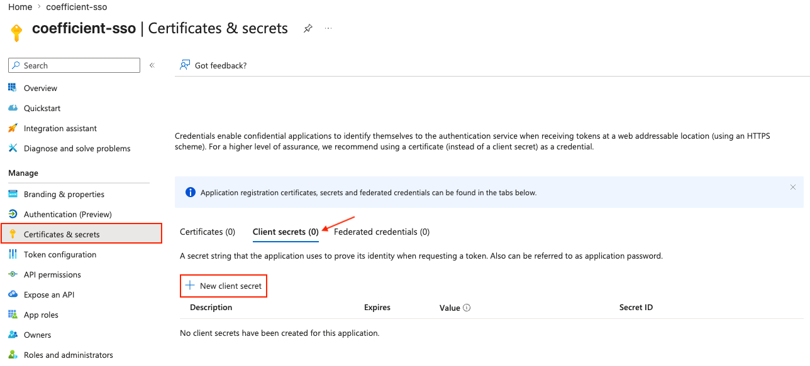Click the Quickstart cloud icon
Screen dimensions: 810x366
pyautogui.click(x=13, y=108)
